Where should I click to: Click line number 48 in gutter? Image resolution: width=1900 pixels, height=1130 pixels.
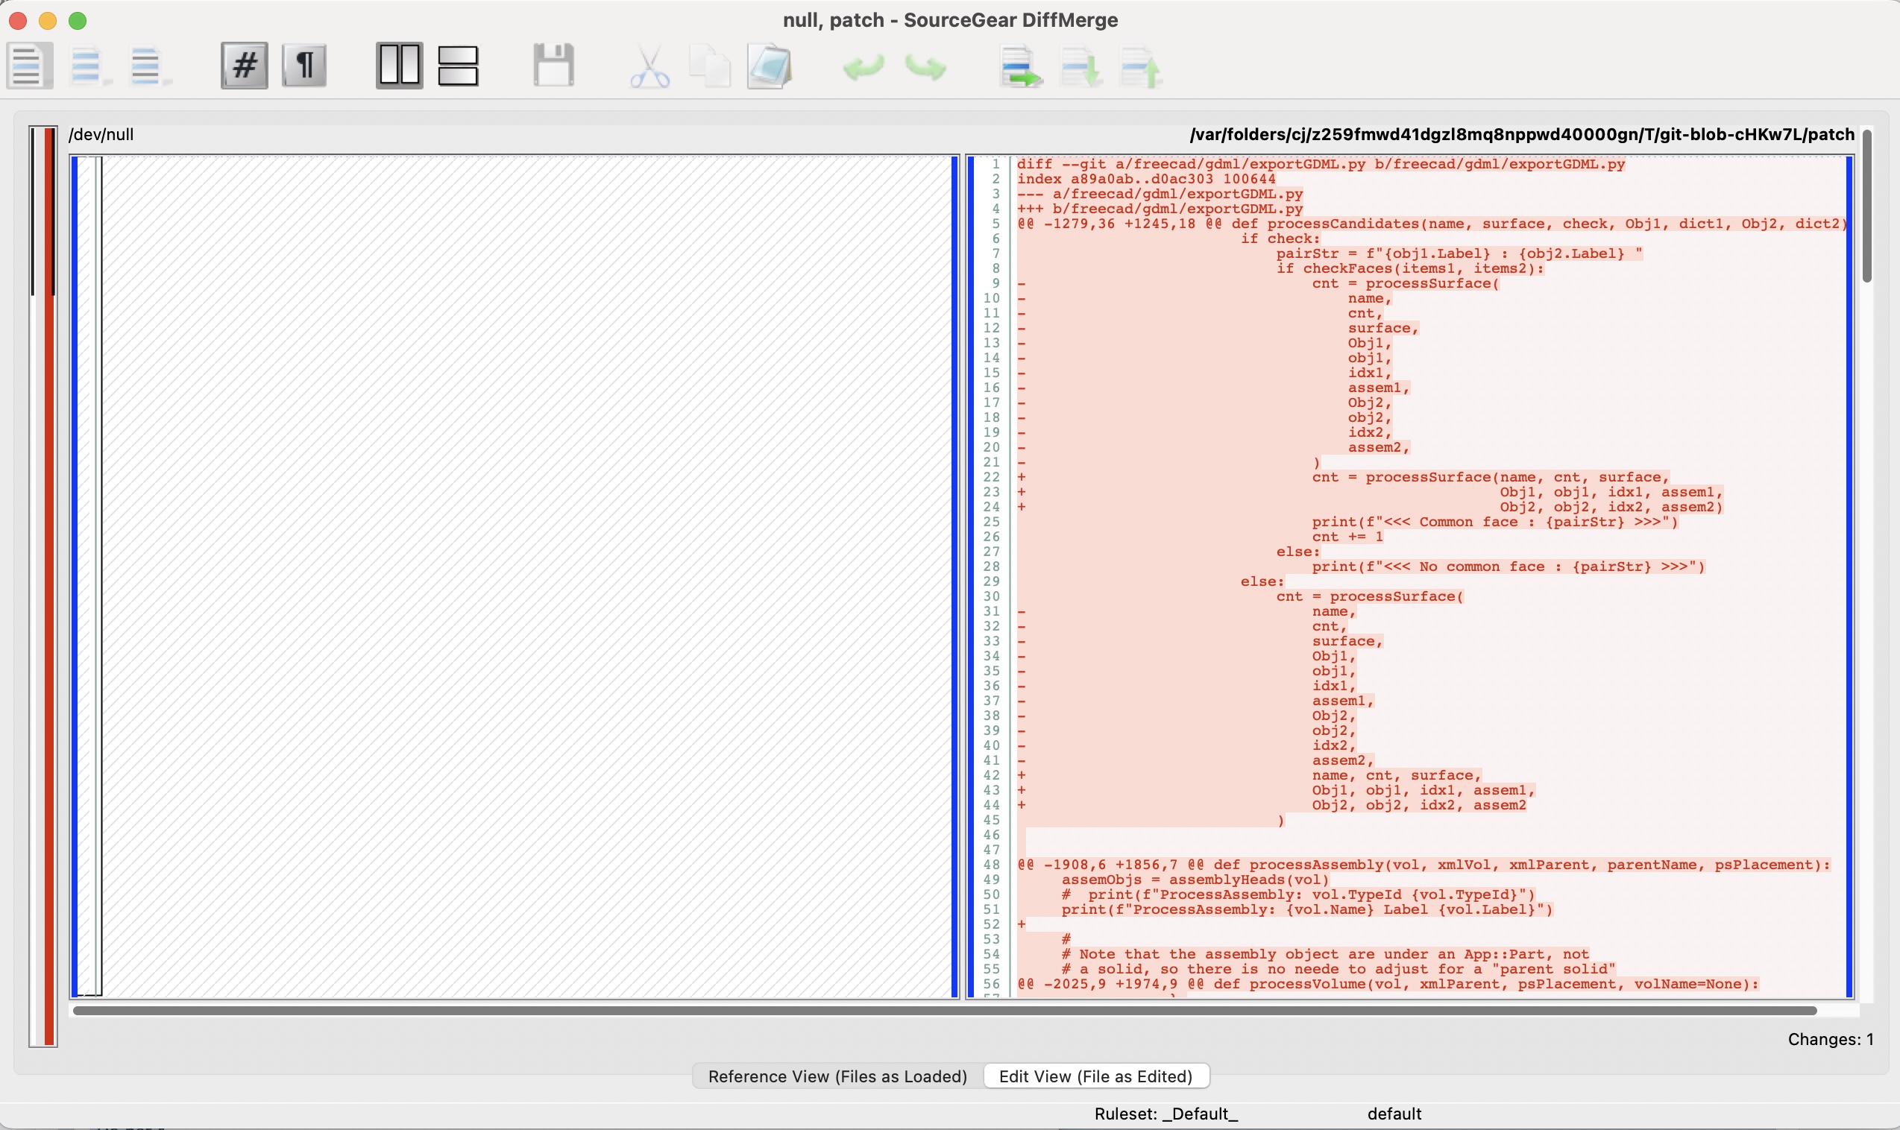991,865
